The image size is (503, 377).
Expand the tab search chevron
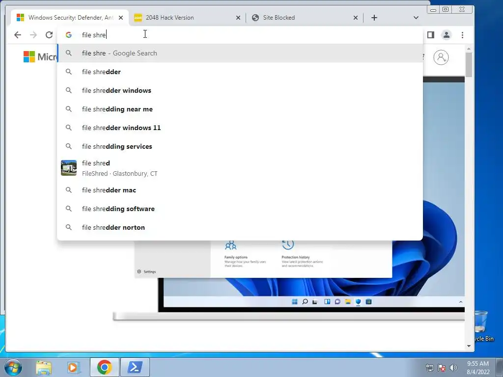coord(416,18)
